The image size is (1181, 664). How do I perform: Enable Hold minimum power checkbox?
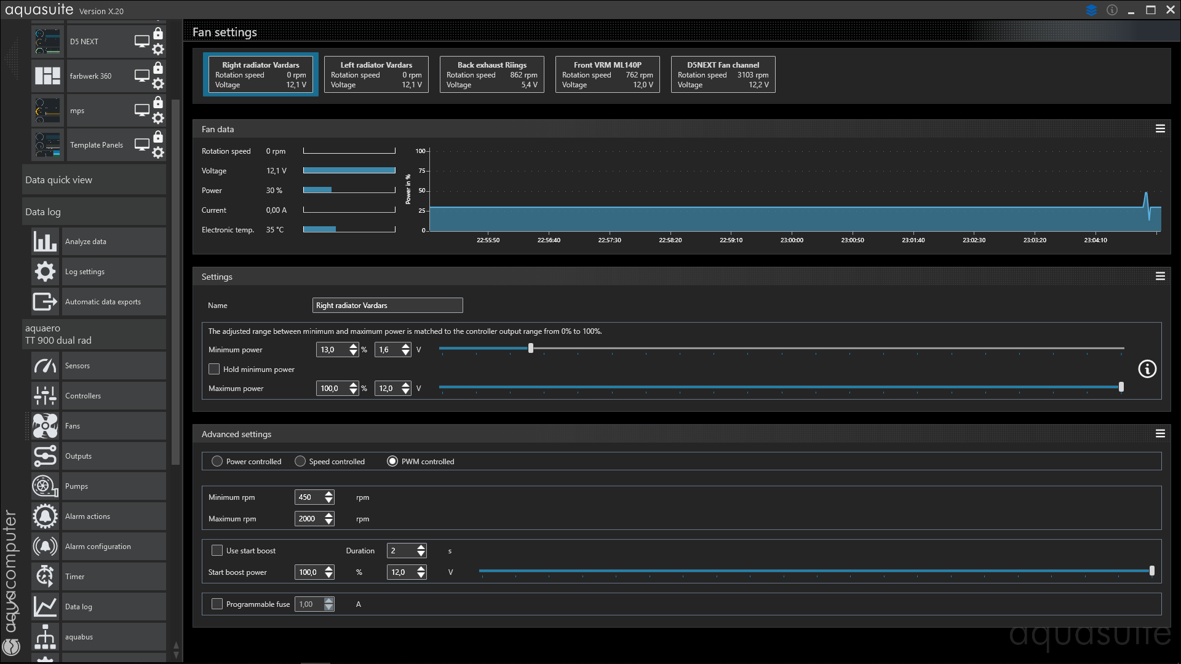coord(214,370)
